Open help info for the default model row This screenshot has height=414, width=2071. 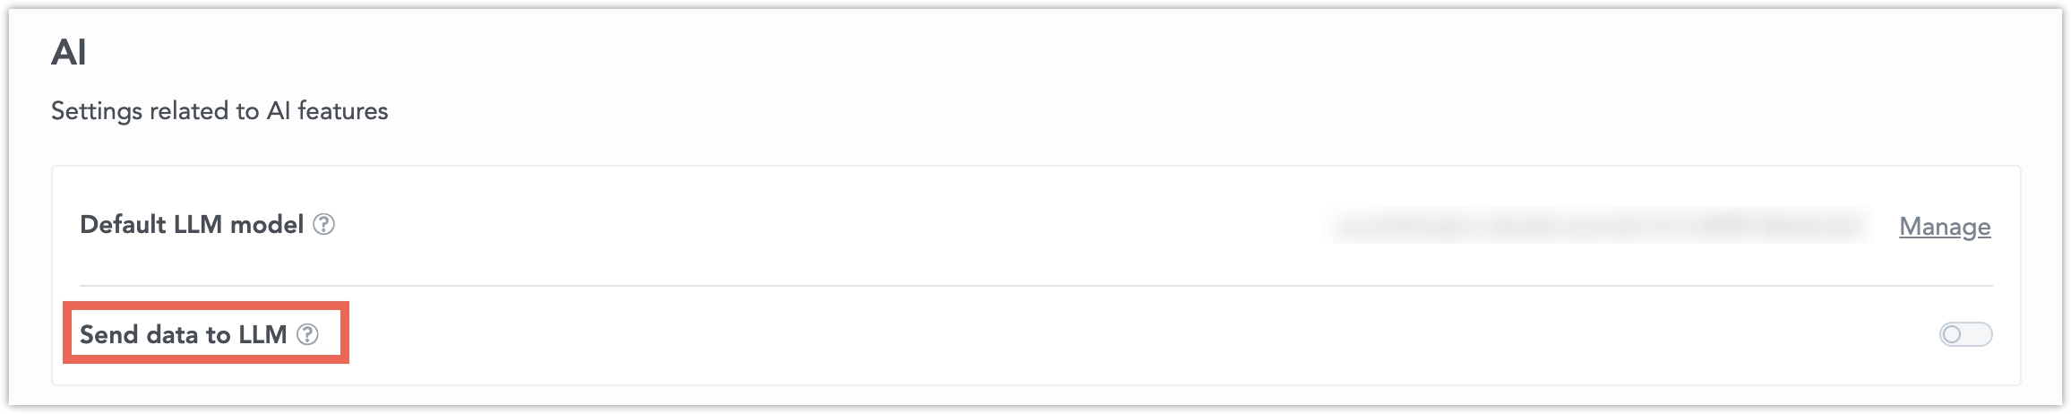point(323,225)
